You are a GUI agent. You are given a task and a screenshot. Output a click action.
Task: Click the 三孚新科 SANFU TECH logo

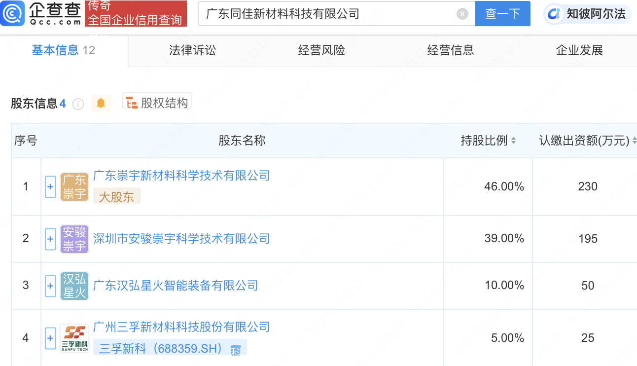(x=74, y=338)
